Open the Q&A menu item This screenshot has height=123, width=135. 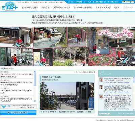click(117, 7)
